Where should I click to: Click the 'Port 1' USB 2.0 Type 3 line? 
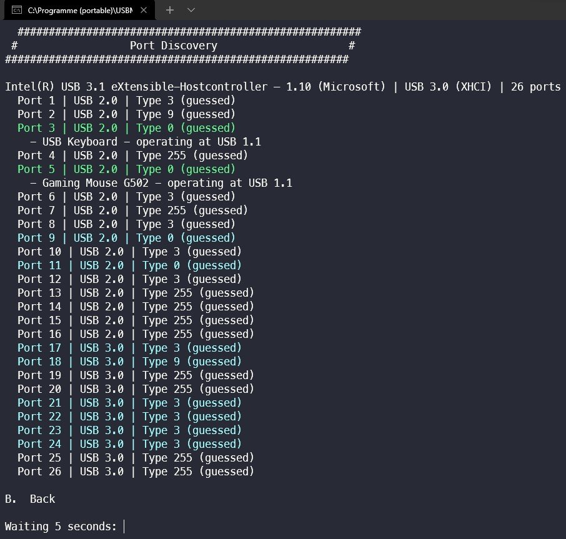[x=126, y=101]
